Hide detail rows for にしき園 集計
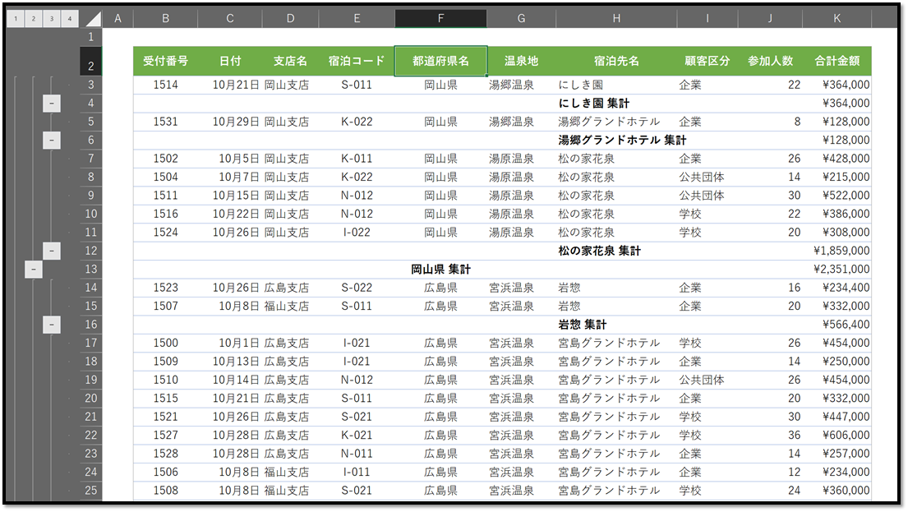 51,102
